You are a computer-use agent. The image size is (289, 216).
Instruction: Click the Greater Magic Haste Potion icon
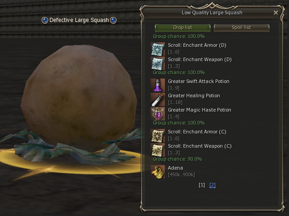tap(158, 114)
